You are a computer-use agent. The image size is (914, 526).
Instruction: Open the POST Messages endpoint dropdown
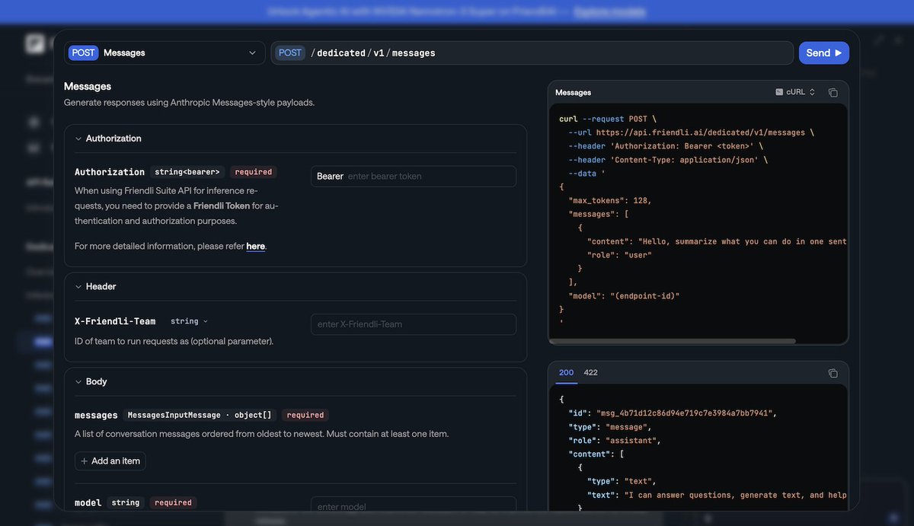coord(165,53)
